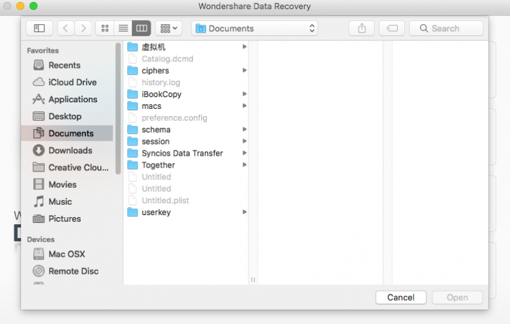
Task: Click the Untitled.plist file
Action: [187, 201]
